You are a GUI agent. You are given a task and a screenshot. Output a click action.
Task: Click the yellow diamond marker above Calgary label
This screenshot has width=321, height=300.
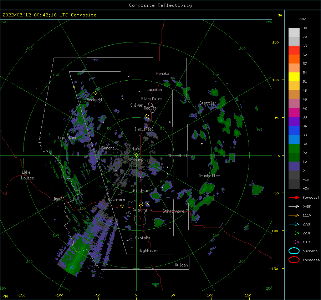click(x=141, y=205)
